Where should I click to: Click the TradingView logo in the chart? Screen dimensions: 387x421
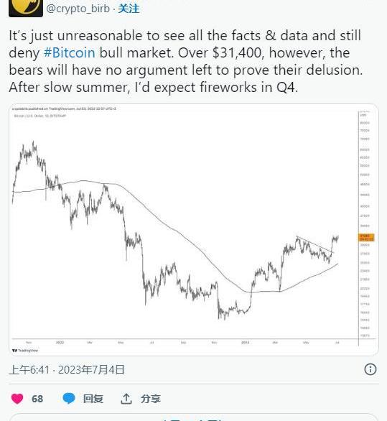click(x=25, y=351)
